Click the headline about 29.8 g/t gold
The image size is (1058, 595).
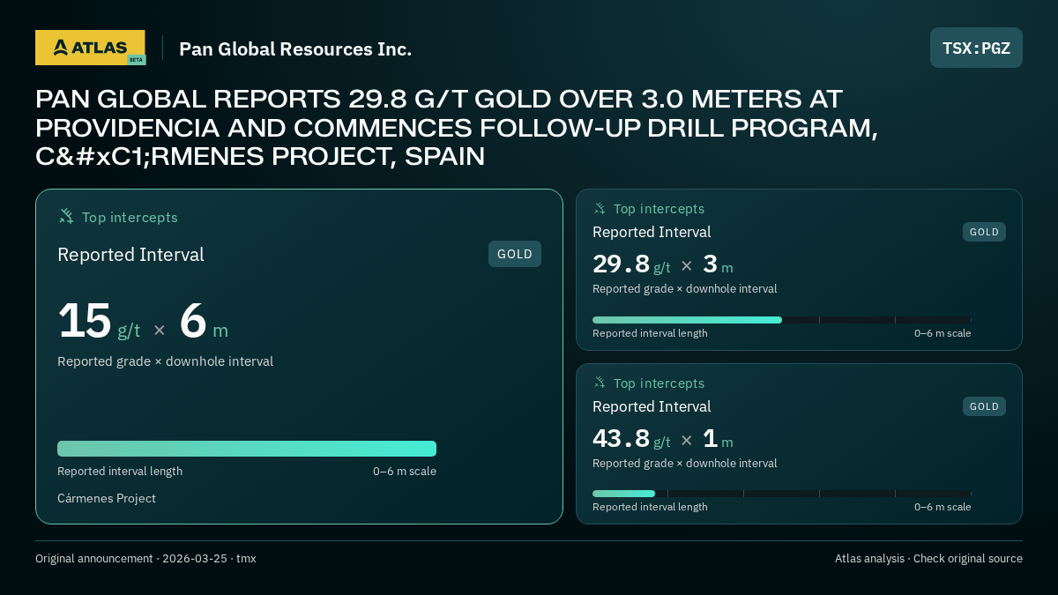click(x=457, y=128)
